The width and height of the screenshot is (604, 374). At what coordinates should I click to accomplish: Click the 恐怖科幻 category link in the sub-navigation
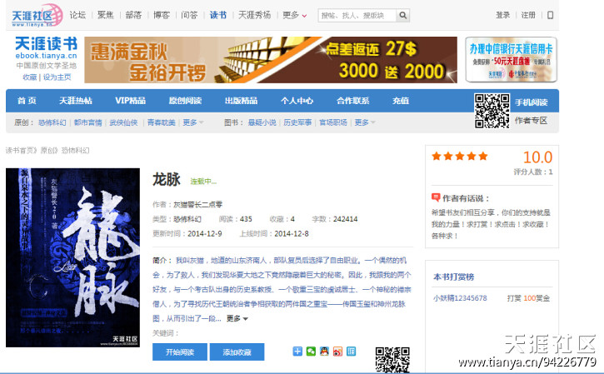(x=52, y=122)
